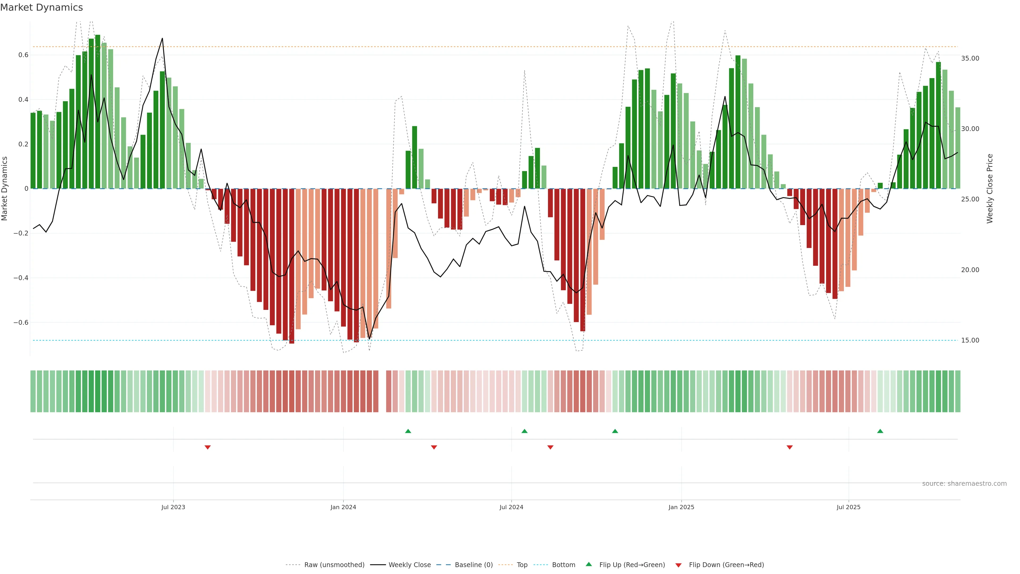Click the Jan 2024 x-axis label

click(343, 507)
